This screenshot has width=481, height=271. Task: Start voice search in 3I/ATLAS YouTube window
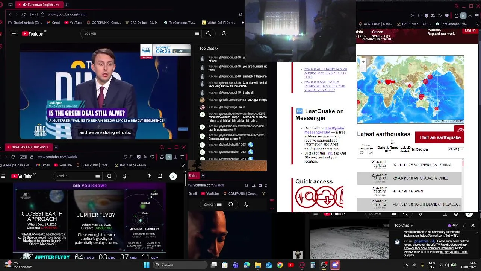(x=125, y=176)
